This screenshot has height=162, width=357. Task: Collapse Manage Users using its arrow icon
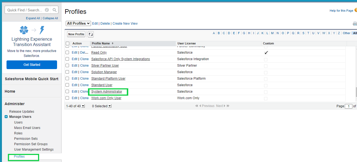point(6,117)
